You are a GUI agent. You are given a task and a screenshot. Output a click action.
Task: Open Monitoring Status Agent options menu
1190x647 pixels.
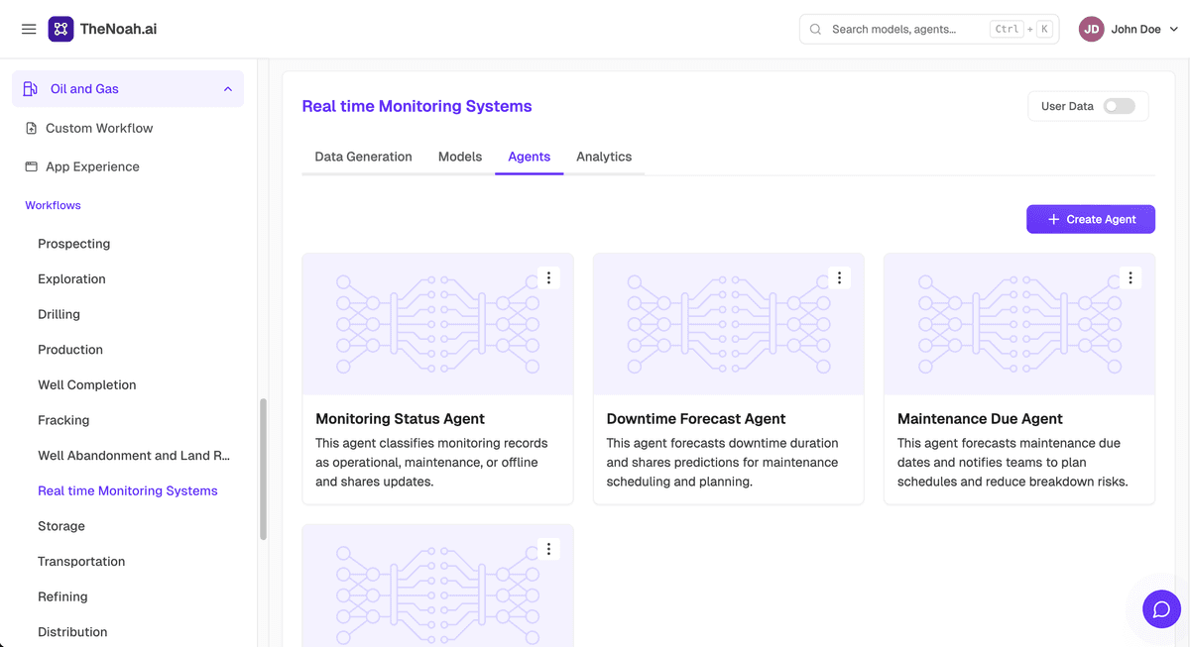548,278
